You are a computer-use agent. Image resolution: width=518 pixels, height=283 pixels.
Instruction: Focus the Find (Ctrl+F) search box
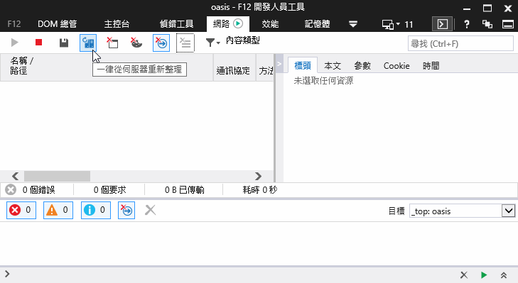pyautogui.click(x=460, y=43)
